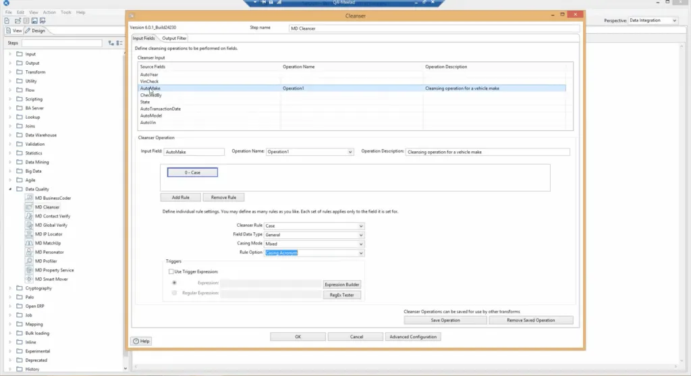Select the MD Property Service step icon
Image resolution: width=691 pixels, height=376 pixels.
tap(29, 270)
